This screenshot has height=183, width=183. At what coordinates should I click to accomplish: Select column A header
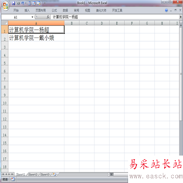click(x=36, y=23)
